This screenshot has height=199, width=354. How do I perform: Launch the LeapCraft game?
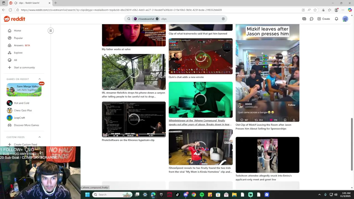tap(19, 118)
